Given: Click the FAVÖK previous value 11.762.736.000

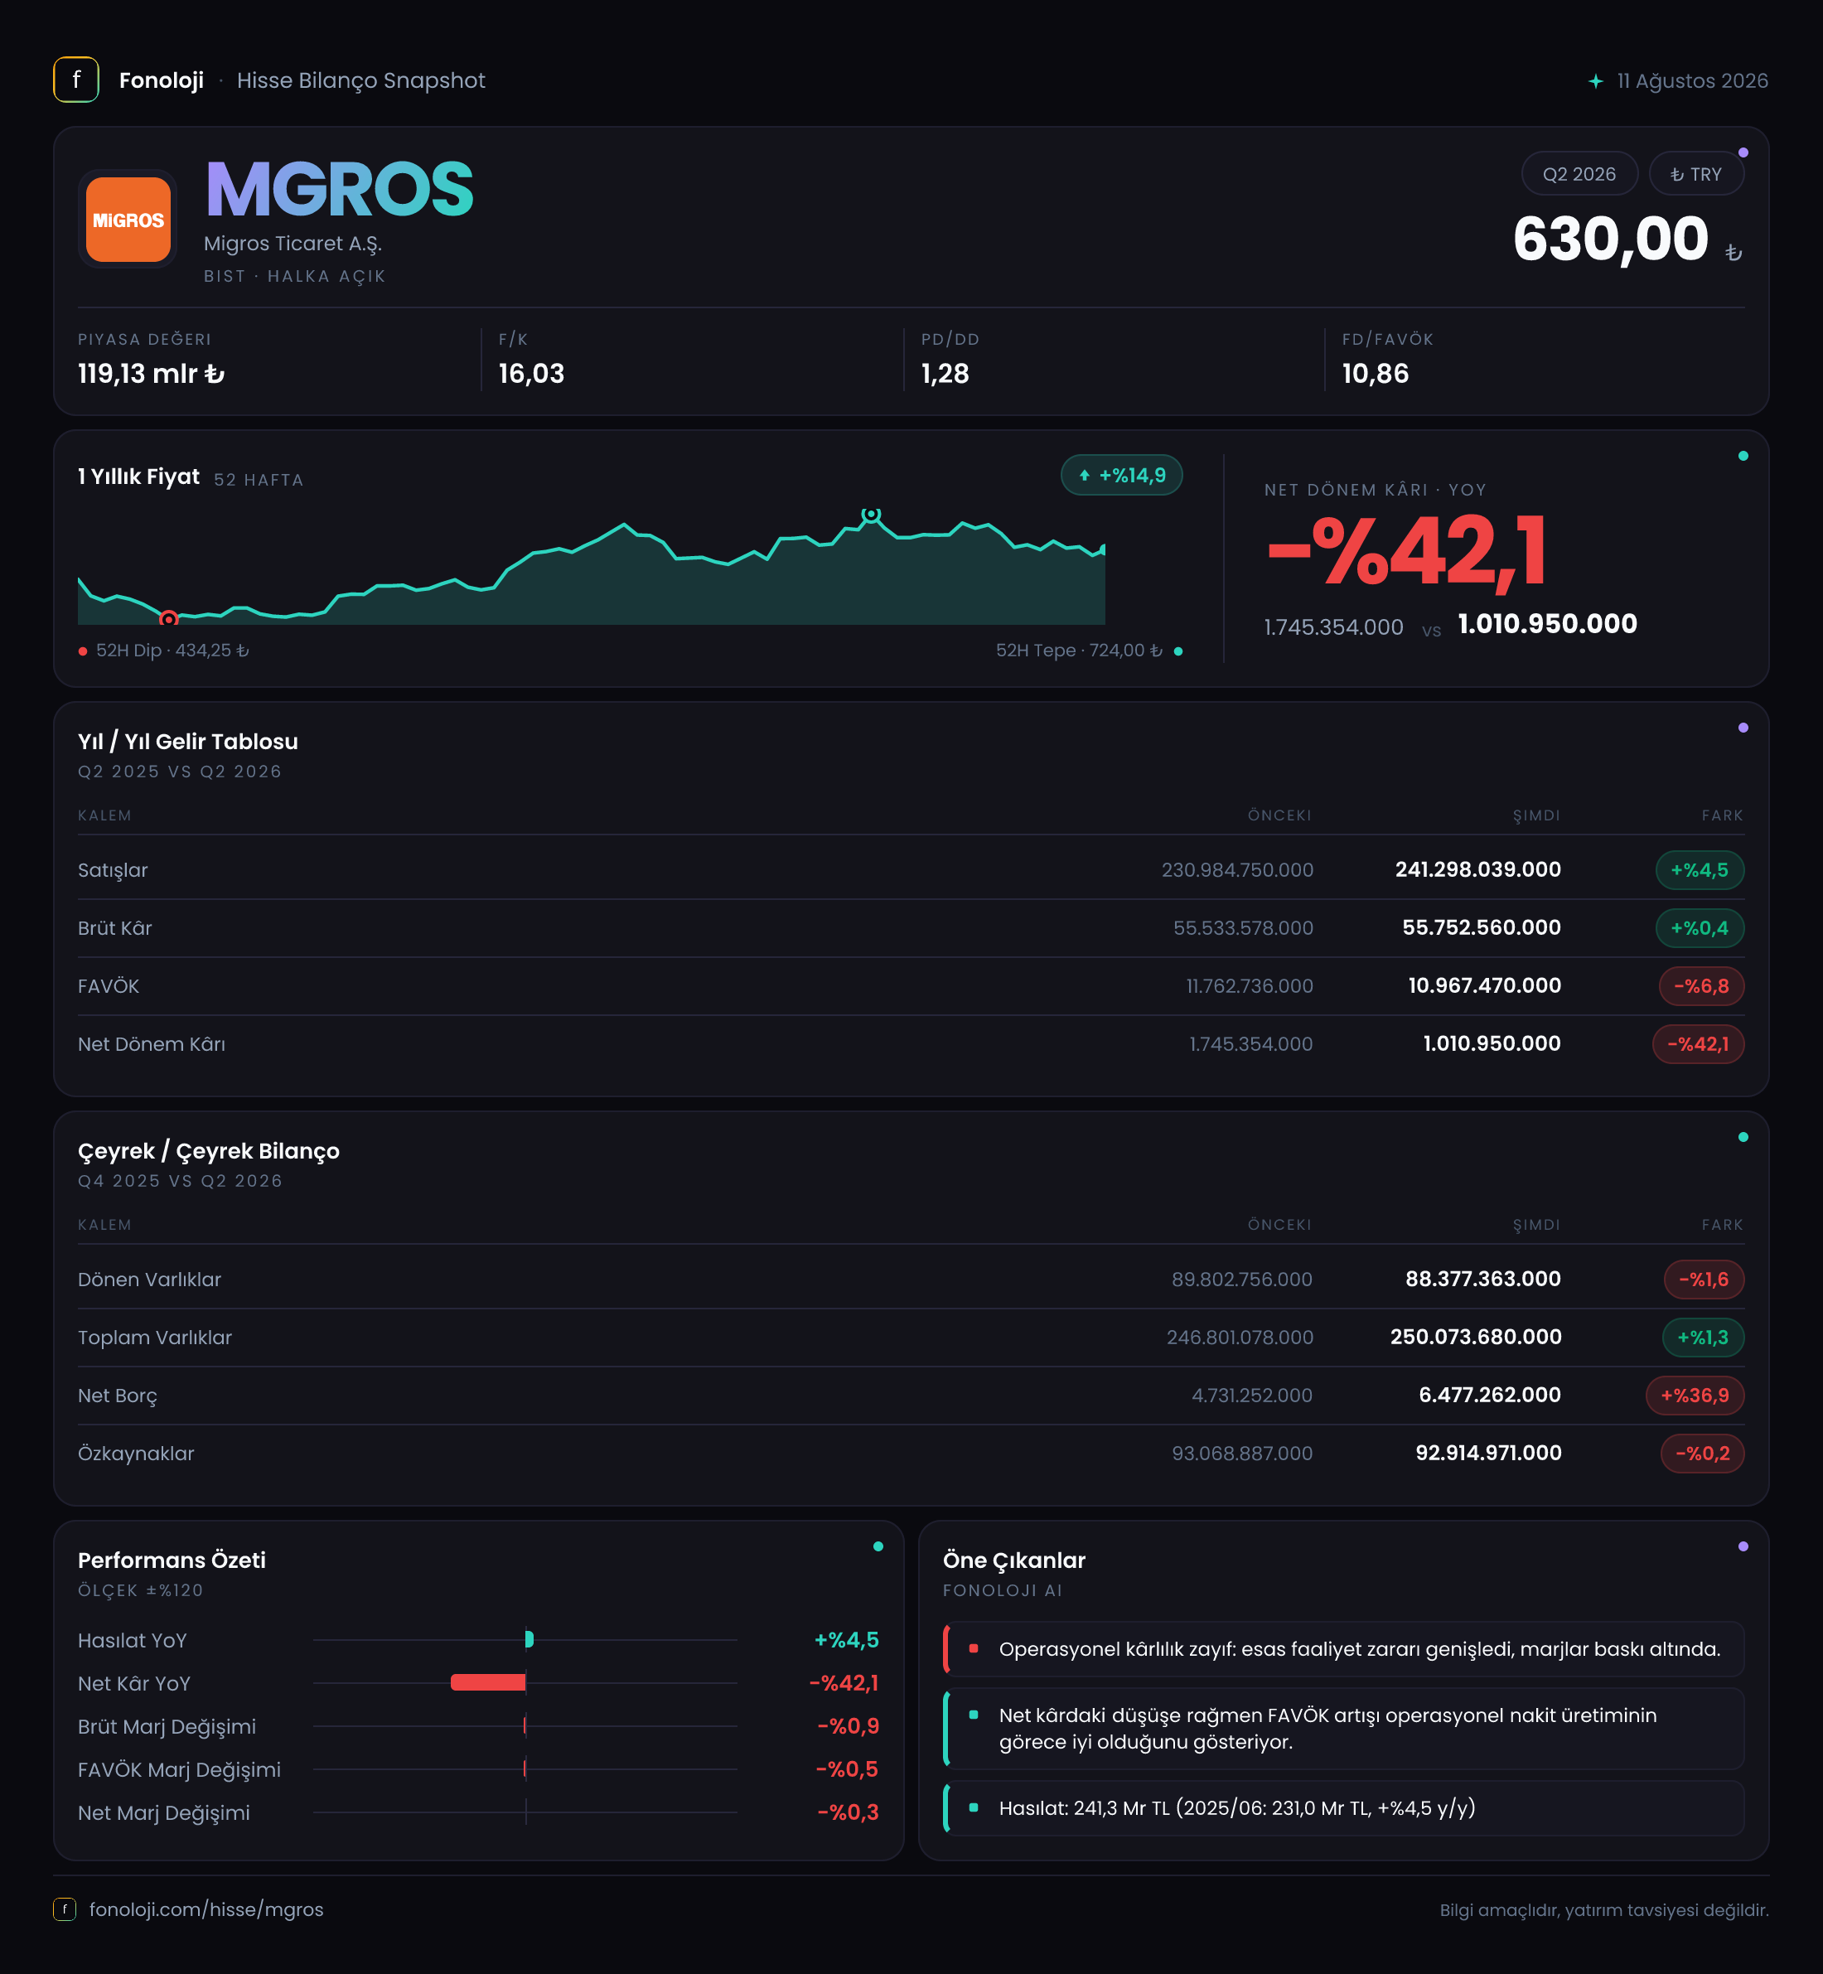Looking at the screenshot, I should 1249,986.
